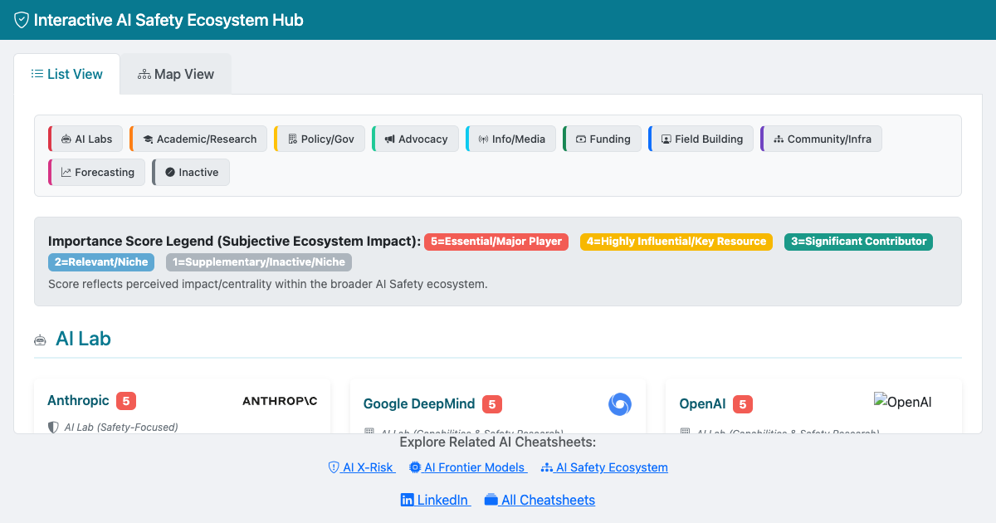Open the OpenAI card title
Viewport: 996px width, 523px height.
coord(702,404)
